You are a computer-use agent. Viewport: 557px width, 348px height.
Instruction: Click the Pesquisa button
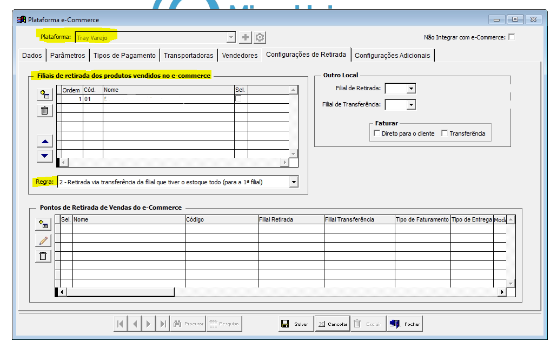point(224,324)
